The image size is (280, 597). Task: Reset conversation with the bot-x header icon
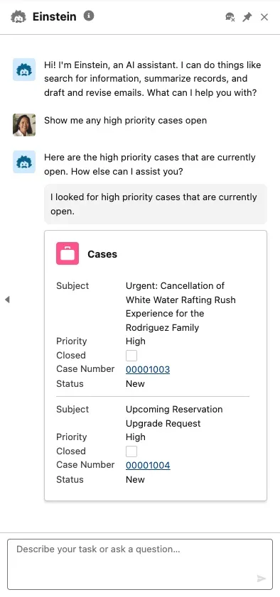230,17
